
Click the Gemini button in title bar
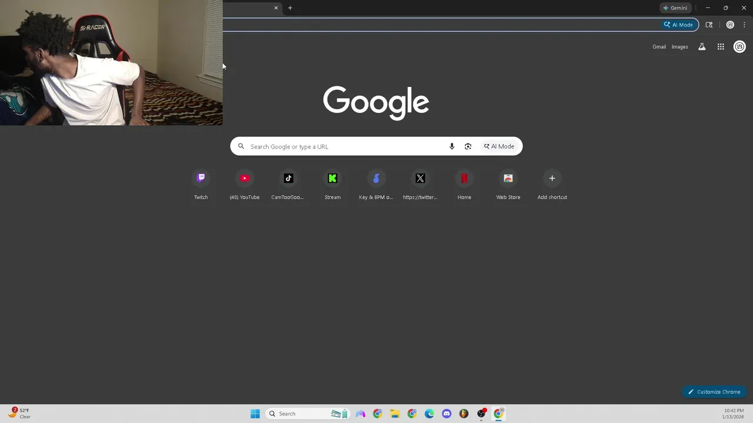(675, 8)
